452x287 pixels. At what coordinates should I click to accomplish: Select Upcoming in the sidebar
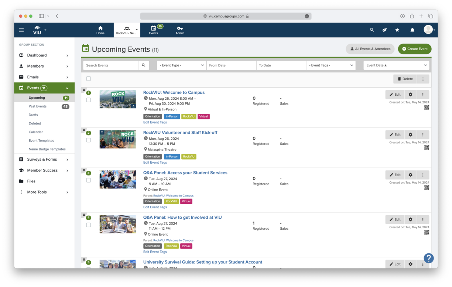[44, 98]
